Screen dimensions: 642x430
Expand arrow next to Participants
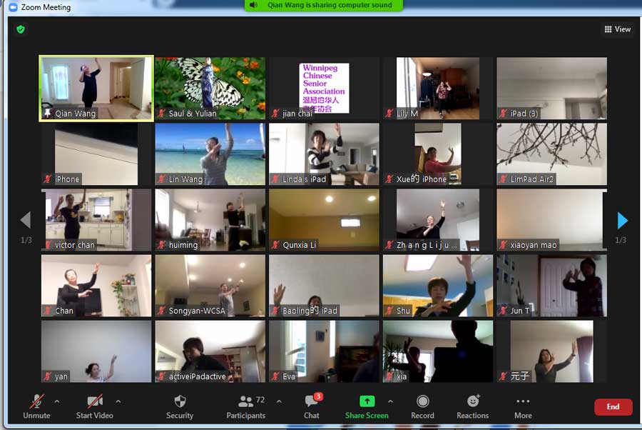(x=279, y=401)
